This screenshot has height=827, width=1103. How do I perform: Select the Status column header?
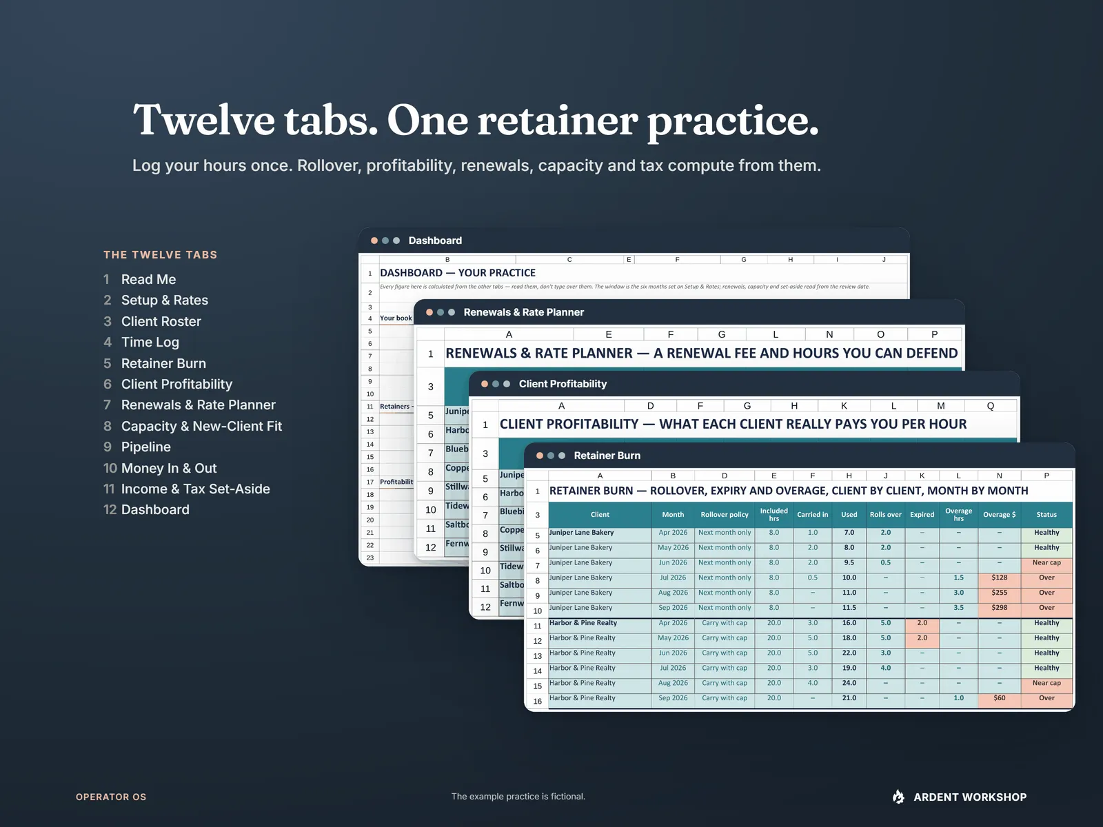pos(1046,515)
